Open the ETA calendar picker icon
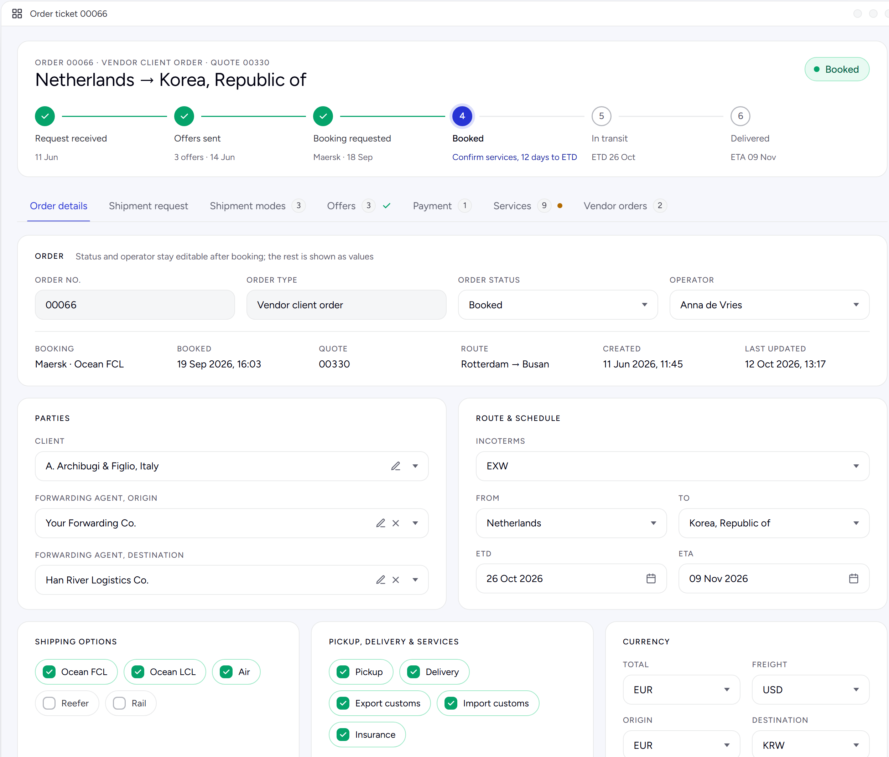Image resolution: width=889 pixels, height=757 pixels. (853, 578)
